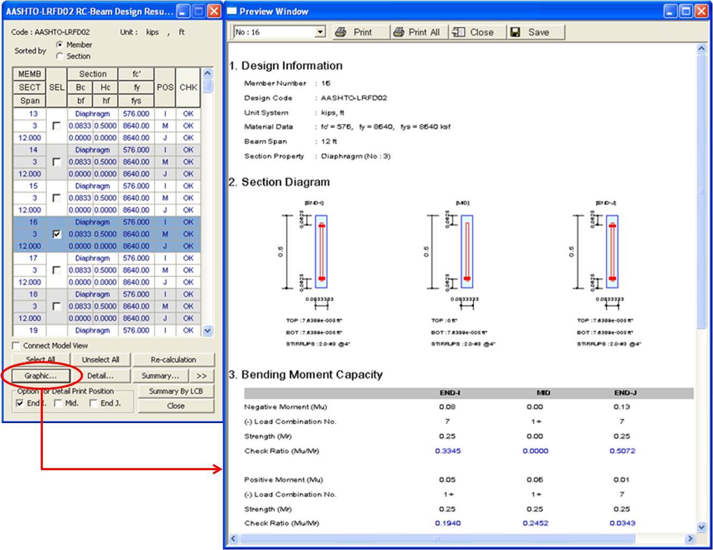Select the Section sort radio button

(60, 56)
